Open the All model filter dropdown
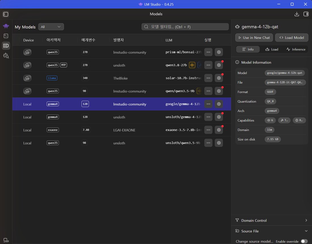This screenshot has width=312, height=244. point(51,27)
